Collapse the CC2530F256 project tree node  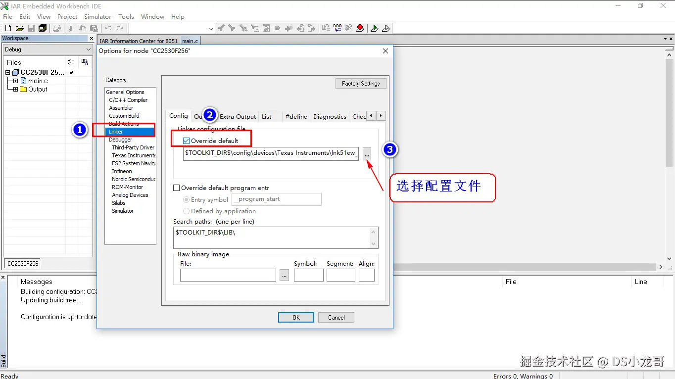[7, 72]
